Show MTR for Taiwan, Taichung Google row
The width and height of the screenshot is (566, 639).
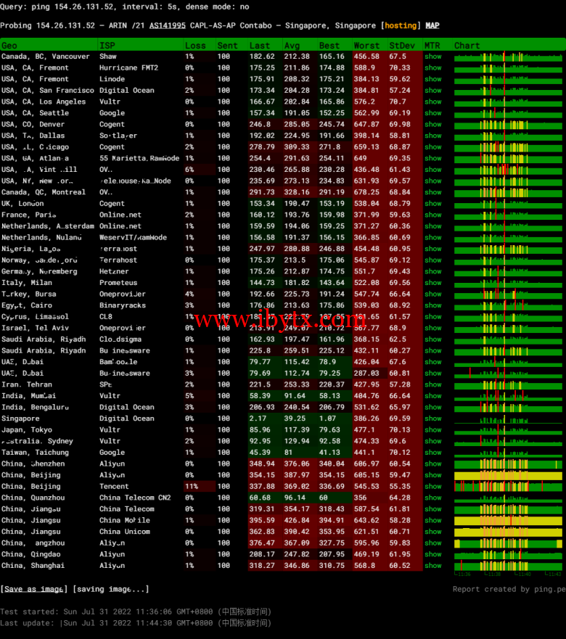pyautogui.click(x=432, y=453)
